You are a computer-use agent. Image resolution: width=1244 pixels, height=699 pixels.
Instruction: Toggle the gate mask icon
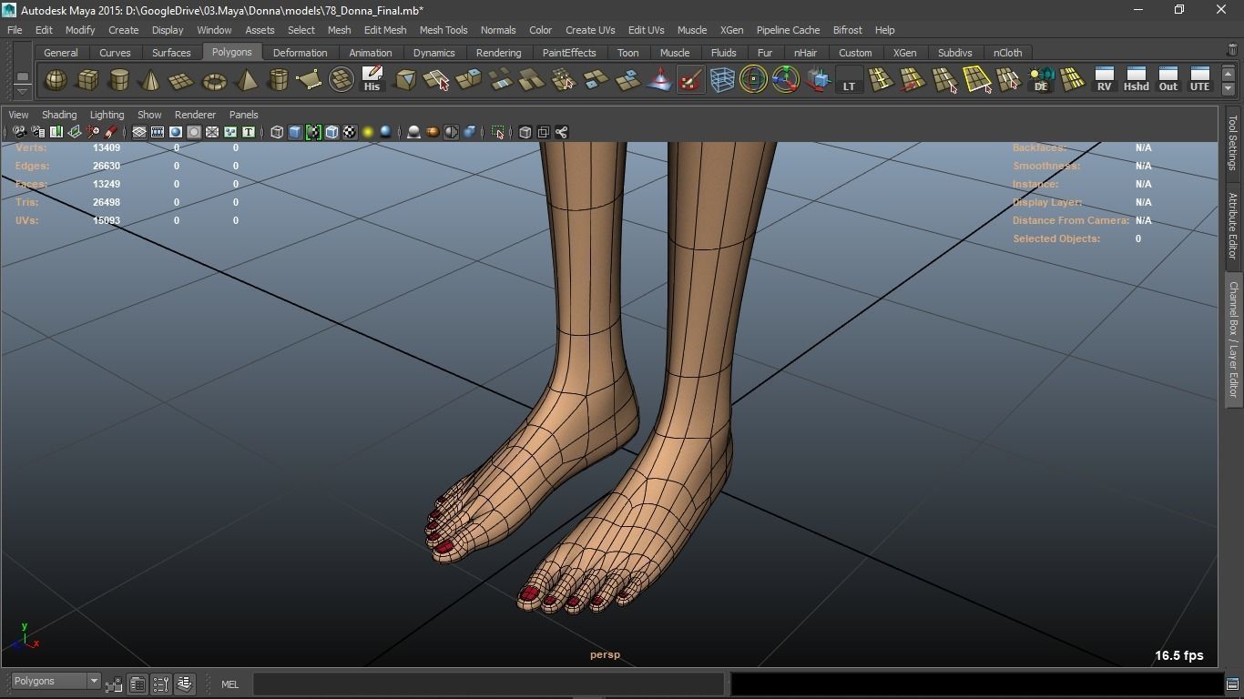[x=194, y=132]
